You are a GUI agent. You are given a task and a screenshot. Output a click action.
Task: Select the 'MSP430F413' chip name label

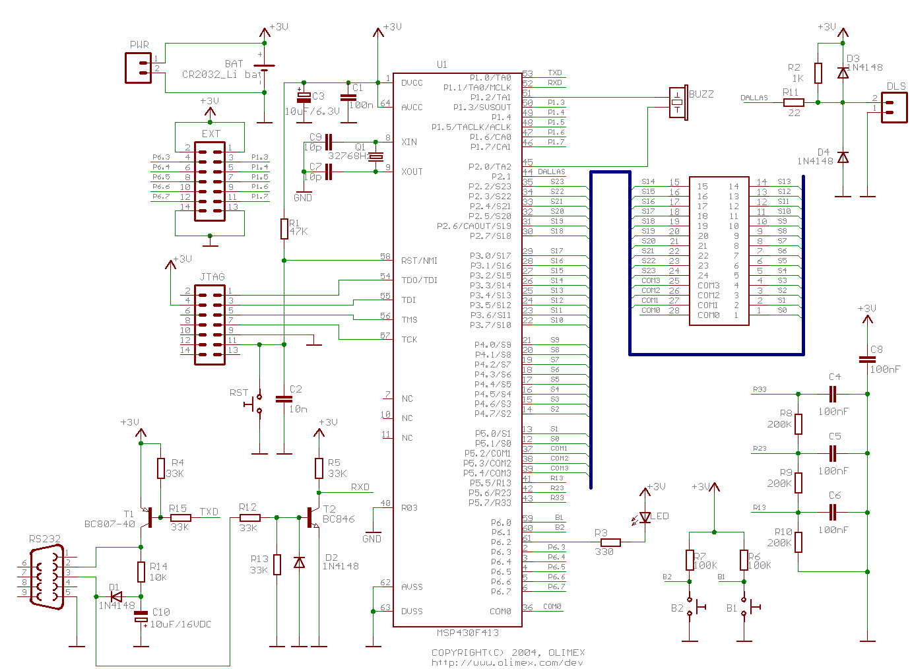pyautogui.click(x=468, y=633)
